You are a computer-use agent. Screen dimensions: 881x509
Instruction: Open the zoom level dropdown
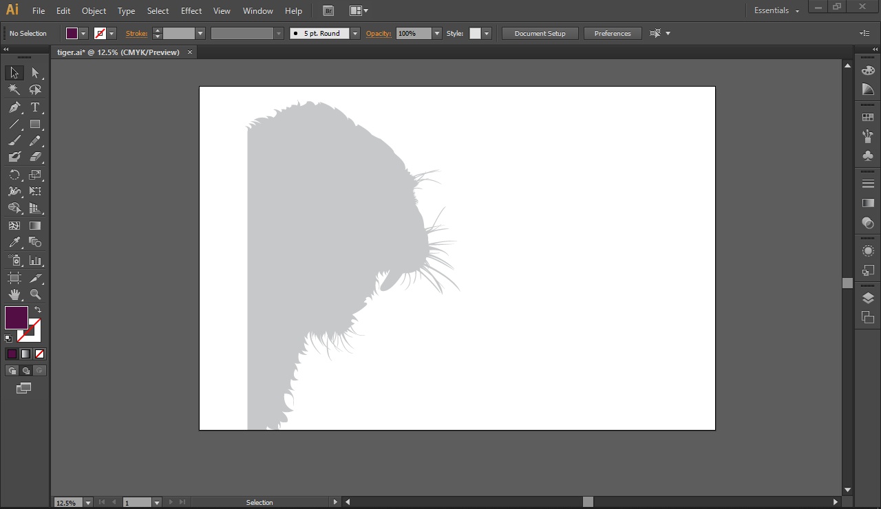[87, 503]
